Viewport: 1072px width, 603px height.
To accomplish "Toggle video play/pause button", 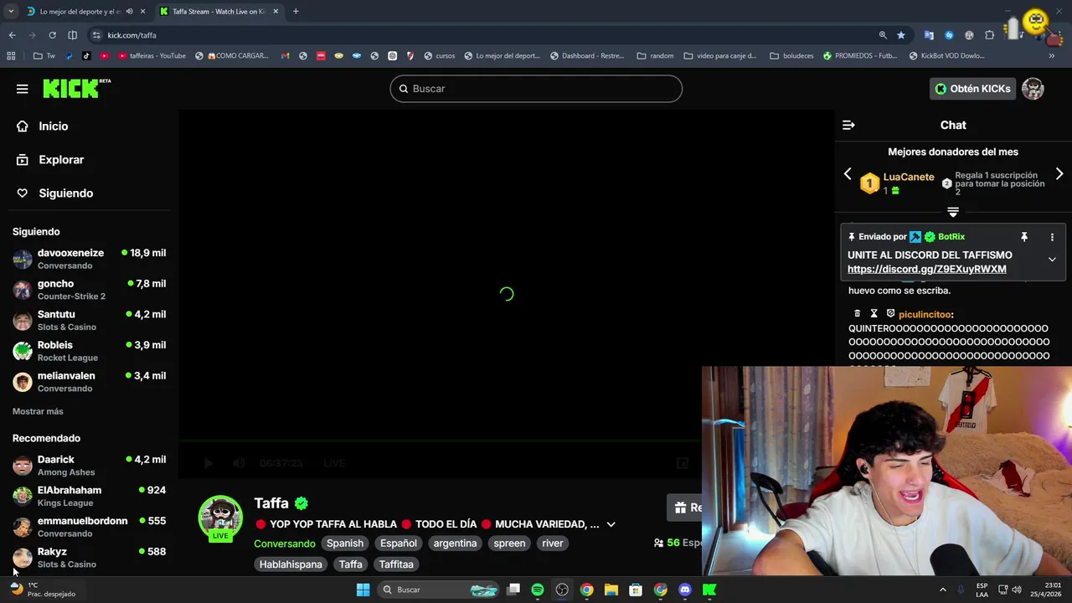I will (209, 463).
